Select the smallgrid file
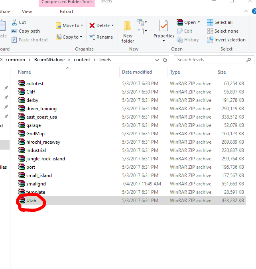Image resolution: width=256 pixels, height=269 pixels. point(36,184)
